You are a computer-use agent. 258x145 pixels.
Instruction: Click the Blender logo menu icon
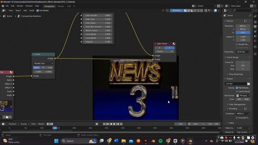pos(3,6)
